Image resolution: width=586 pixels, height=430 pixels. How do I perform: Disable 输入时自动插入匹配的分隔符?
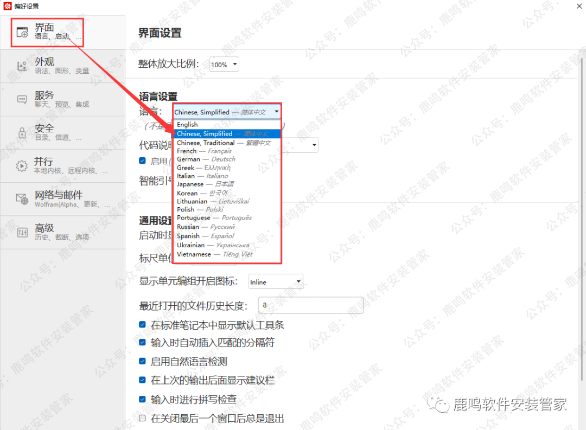click(142, 342)
